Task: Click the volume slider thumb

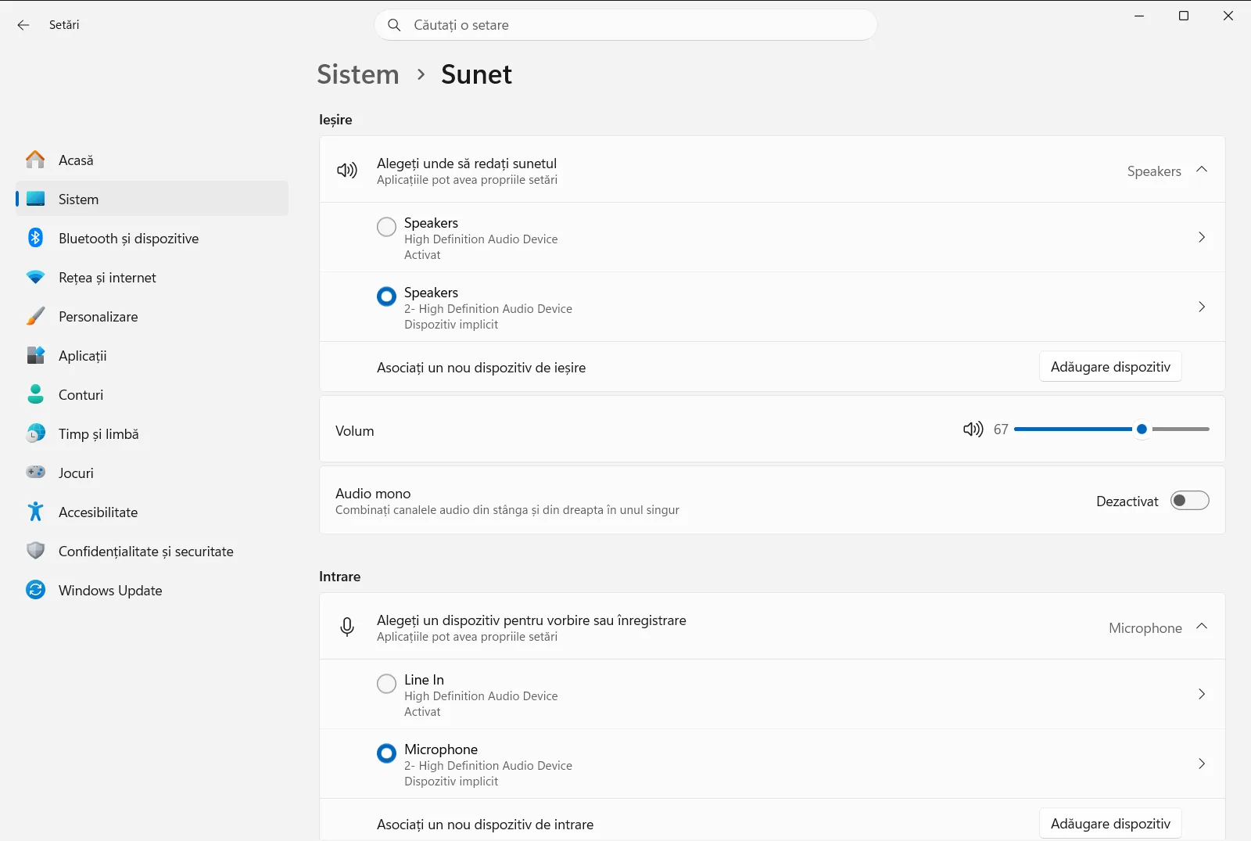Action: pos(1142,429)
